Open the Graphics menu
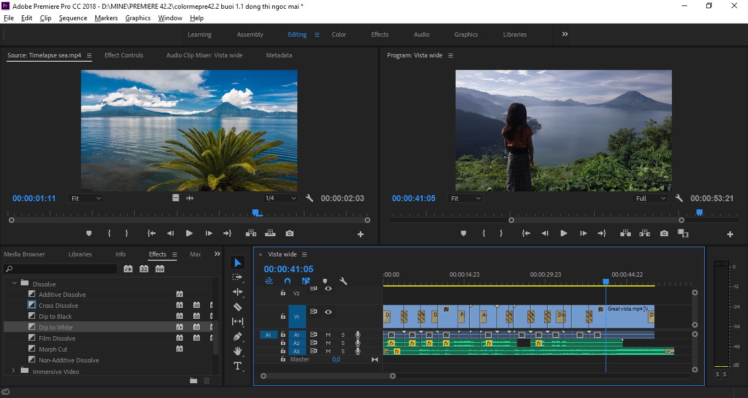Image resolution: width=748 pixels, height=398 pixels. (138, 18)
